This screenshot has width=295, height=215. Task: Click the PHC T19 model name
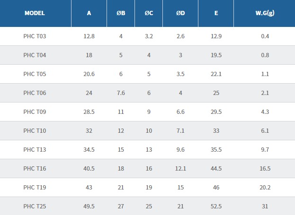click(x=35, y=188)
